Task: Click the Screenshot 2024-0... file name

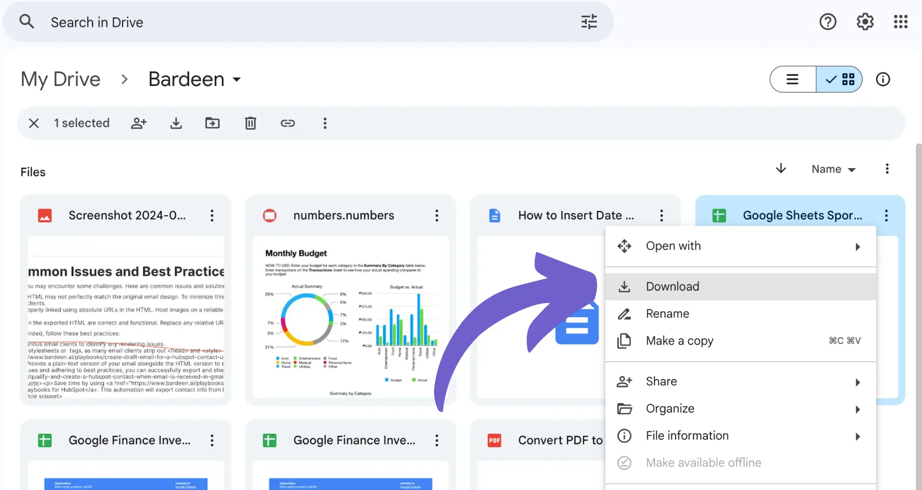Action: [127, 215]
